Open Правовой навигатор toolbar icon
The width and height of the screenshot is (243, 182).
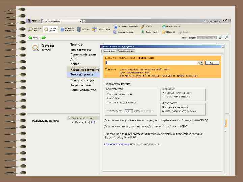pyautogui.click(x=62, y=29)
